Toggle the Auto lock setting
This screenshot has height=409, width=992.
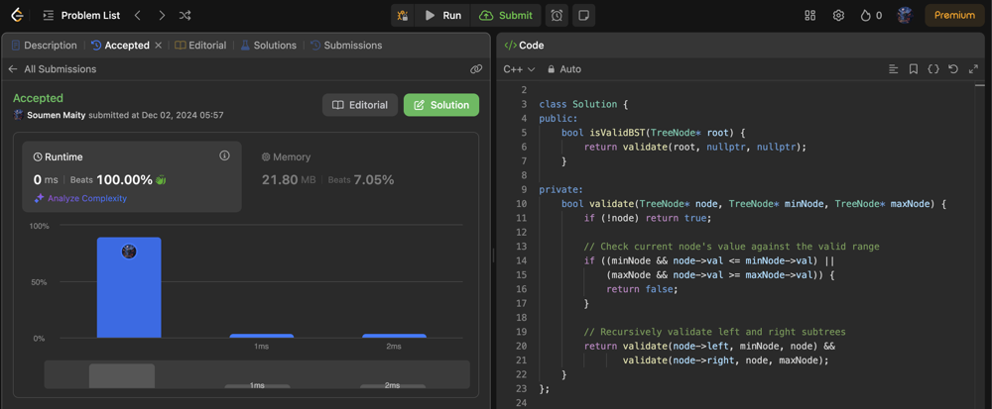(564, 69)
